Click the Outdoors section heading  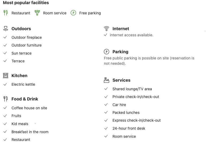pyautogui.click(x=21, y=29)
